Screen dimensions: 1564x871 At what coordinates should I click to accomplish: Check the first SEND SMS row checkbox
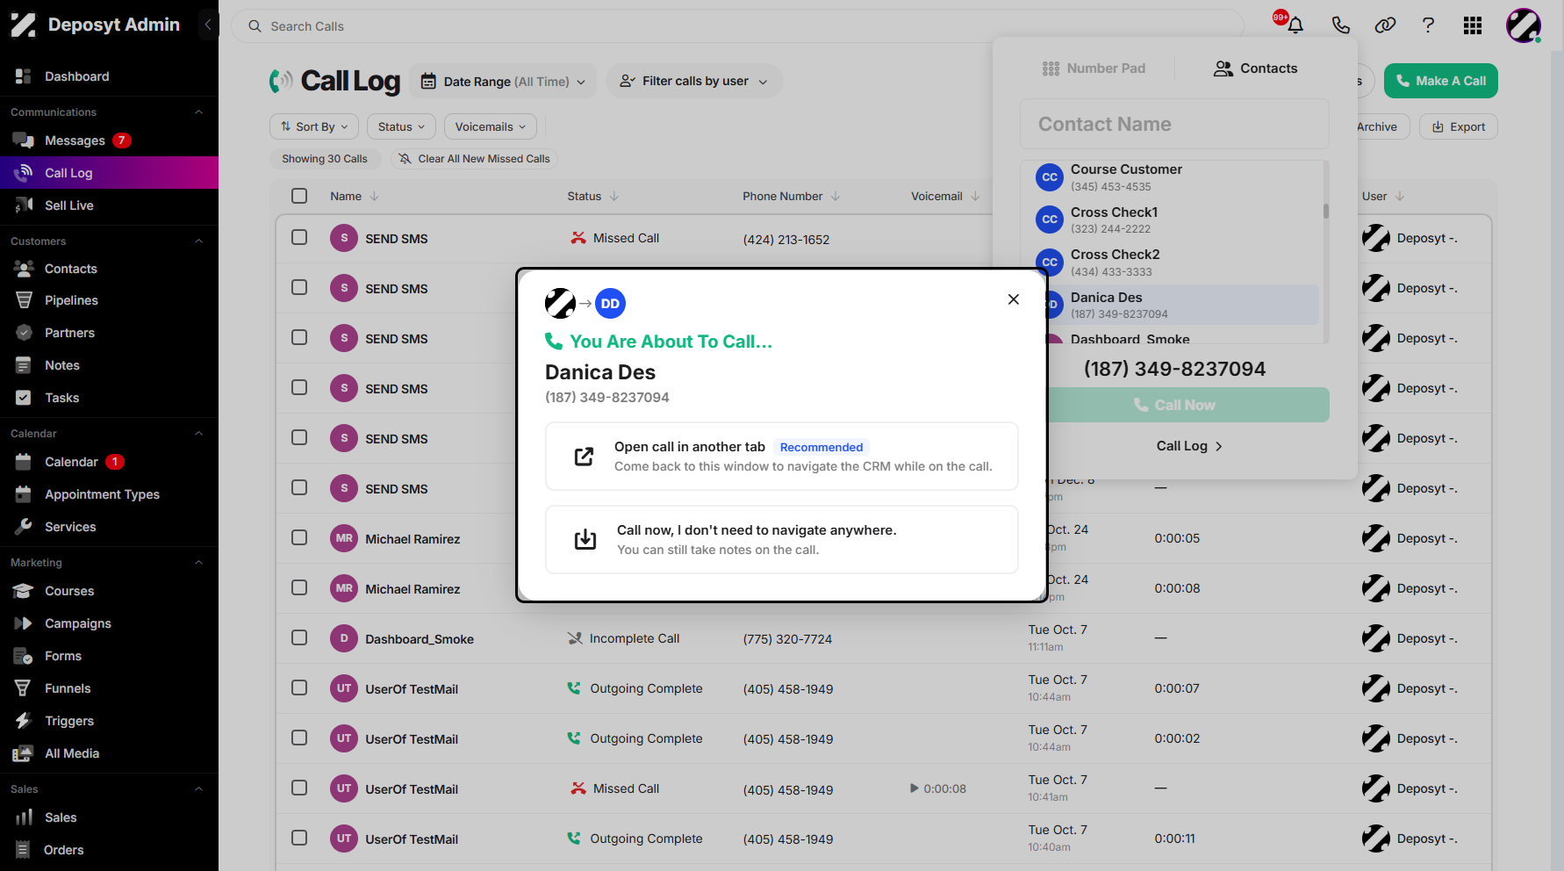299,237
